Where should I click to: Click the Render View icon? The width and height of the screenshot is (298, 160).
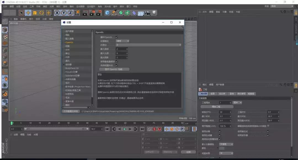85,13
